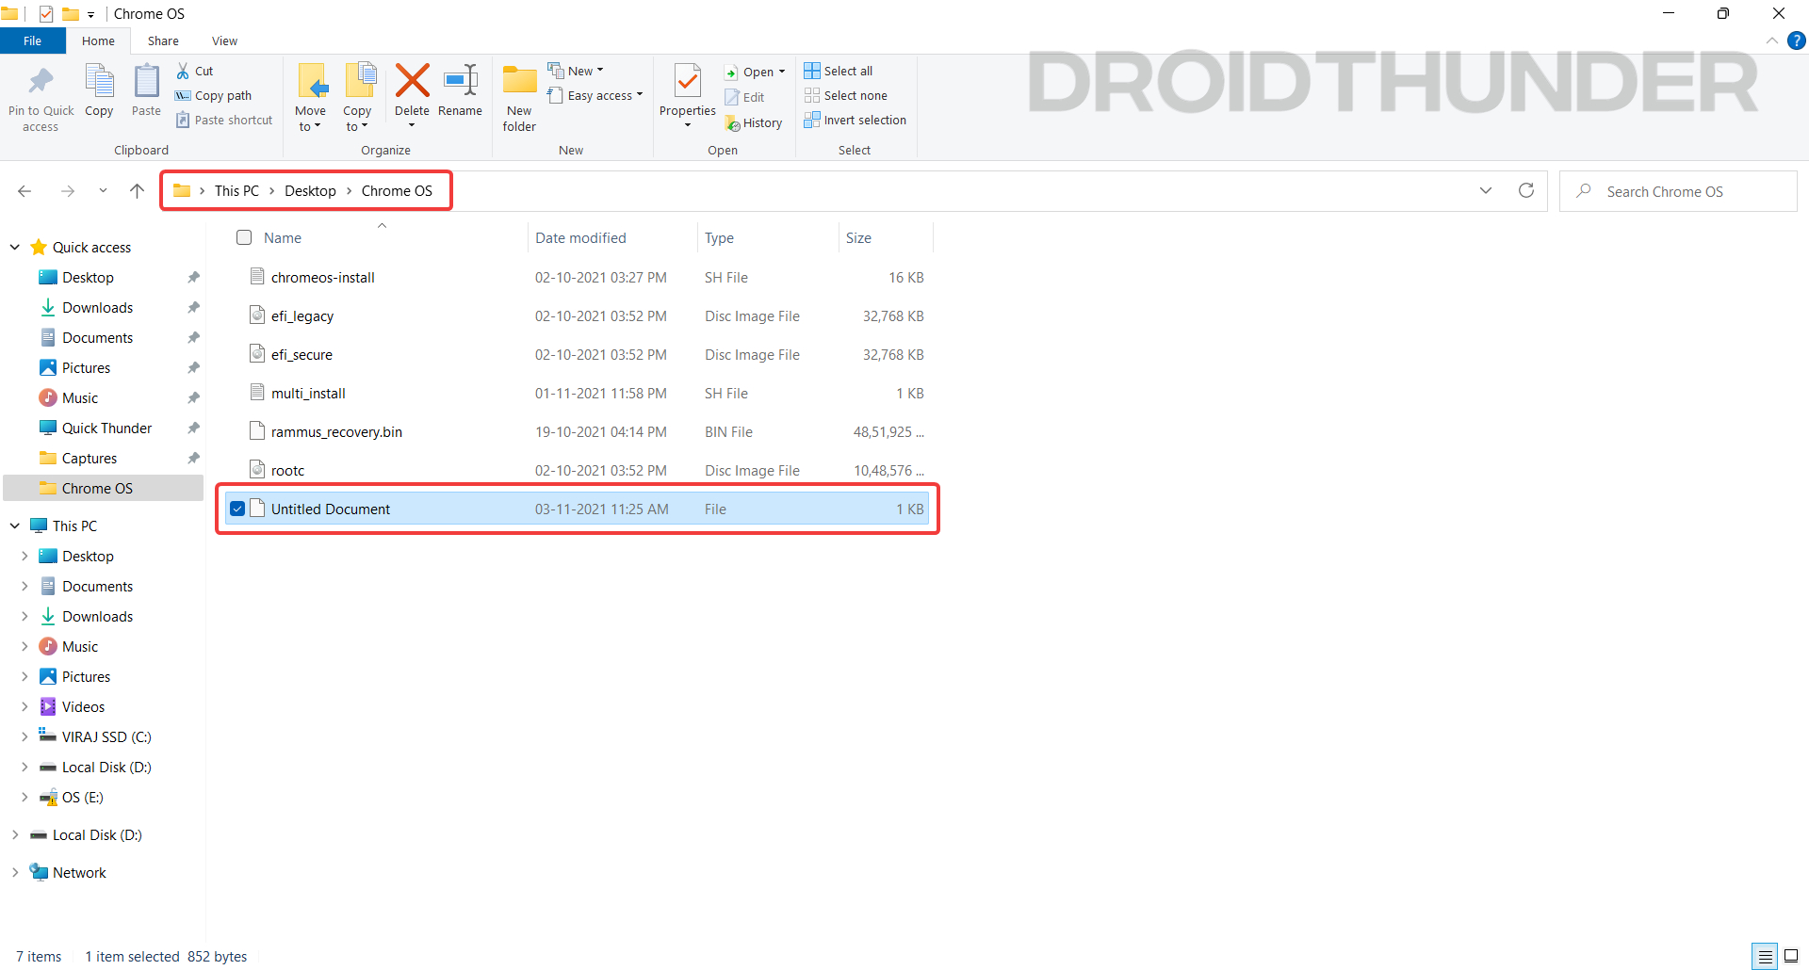Screen dimensions: 1809x970
Task: Select the rammus_recovery.bin file
Action: [577, 431]
